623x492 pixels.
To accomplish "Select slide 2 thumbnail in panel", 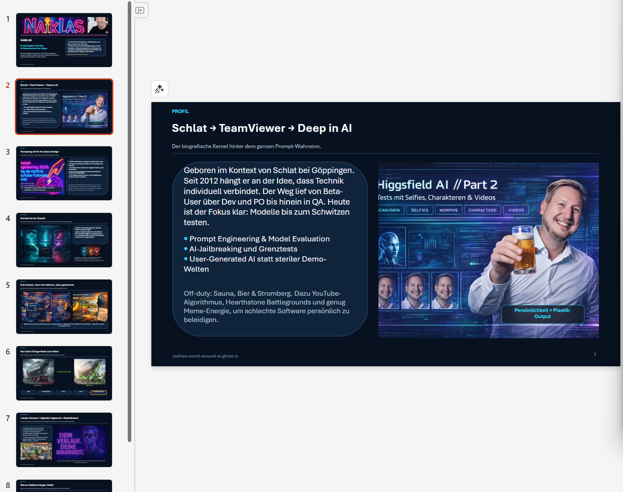I will point(64,107).
